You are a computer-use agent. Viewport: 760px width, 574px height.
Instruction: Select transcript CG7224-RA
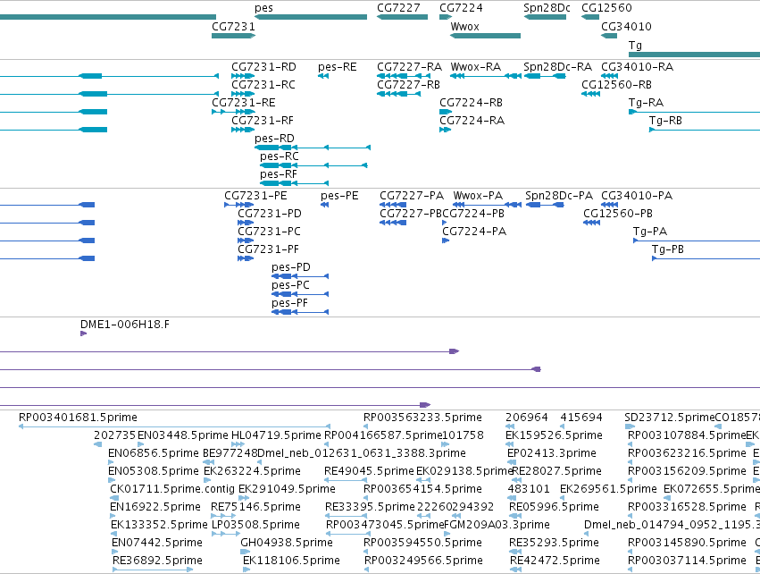tap(472, 121)
